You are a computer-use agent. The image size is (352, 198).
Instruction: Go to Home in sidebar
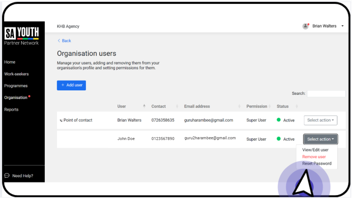coord(10,62)
